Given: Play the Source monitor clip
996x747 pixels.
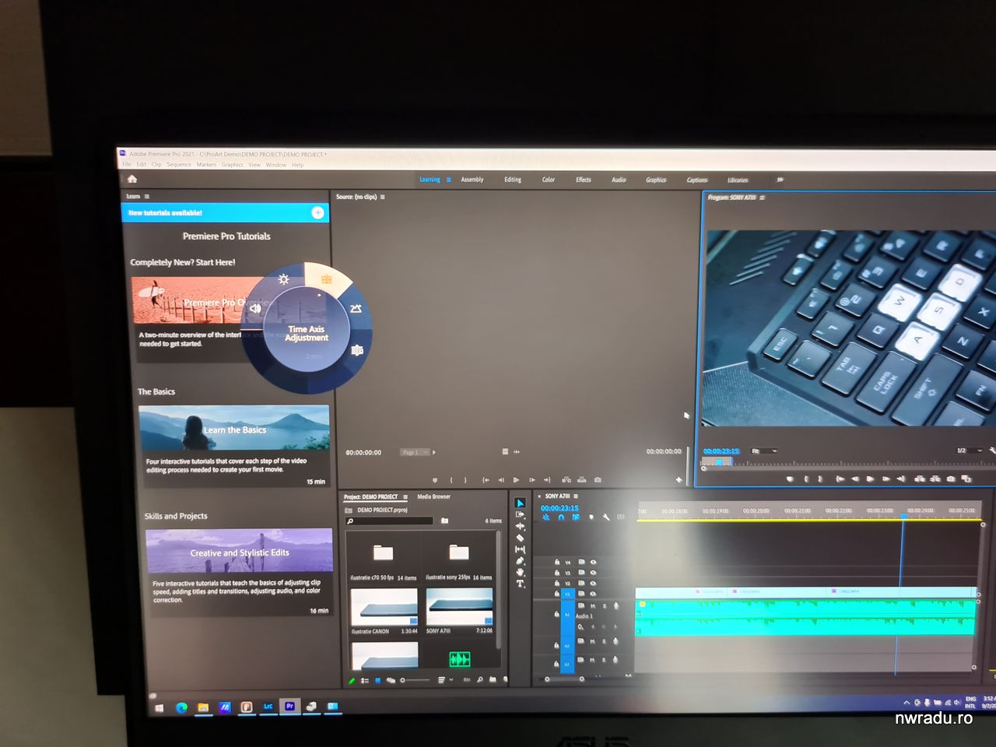Looking at the screenshot, I should (x=516, y=479).
